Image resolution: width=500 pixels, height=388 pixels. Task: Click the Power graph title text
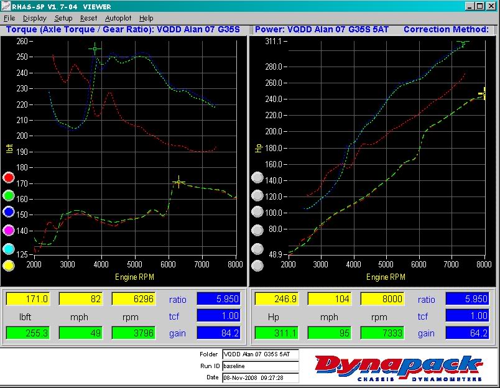[x=322, y=30]
